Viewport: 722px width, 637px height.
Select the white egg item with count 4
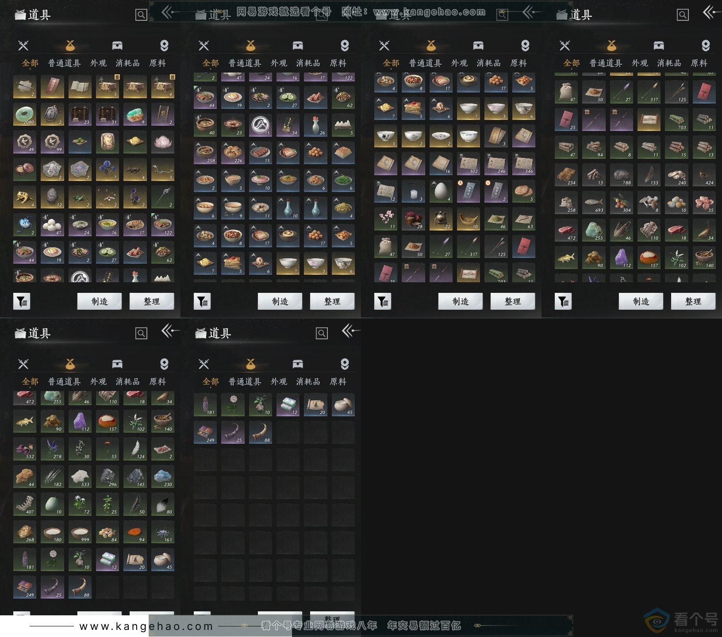click(x=441, y=192)
